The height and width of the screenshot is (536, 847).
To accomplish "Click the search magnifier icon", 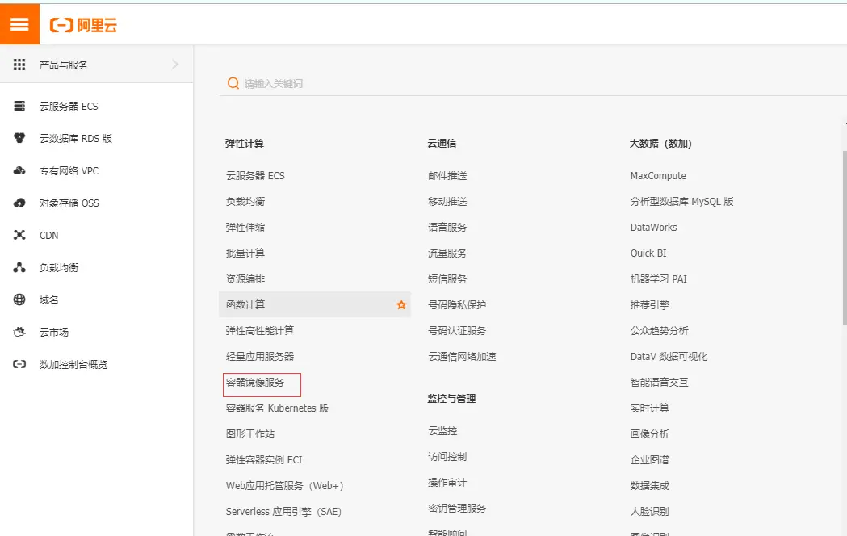I will pyautogui.click(x=233, y=83).
